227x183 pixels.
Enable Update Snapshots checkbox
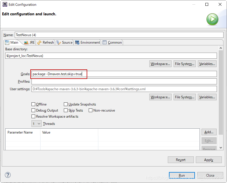pyautogui.click(x=66, y=104)
